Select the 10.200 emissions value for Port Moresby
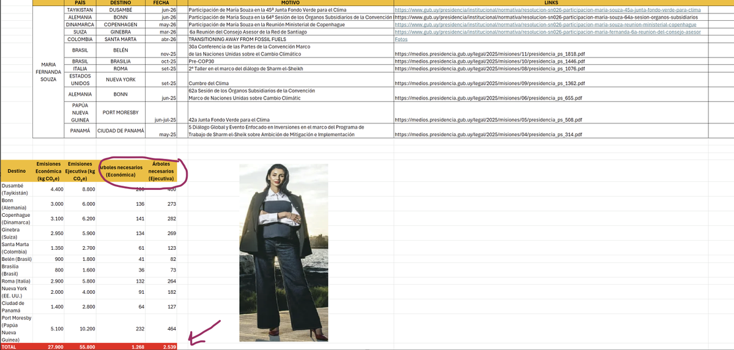 [x=80, y=329]
